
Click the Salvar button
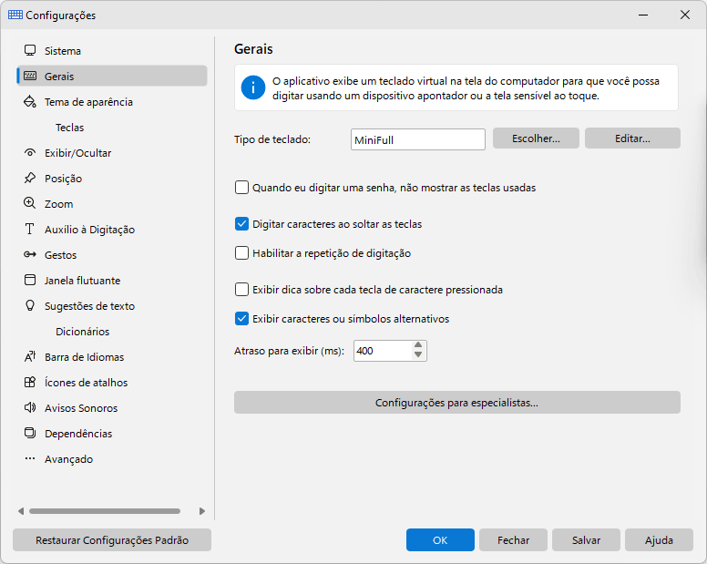click(586, 540)
